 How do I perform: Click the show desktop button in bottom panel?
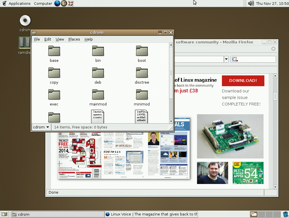click(4, 214)
